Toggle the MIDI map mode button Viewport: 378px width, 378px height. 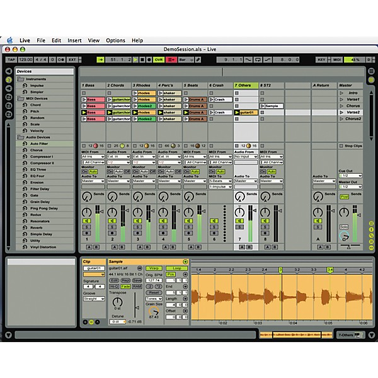click(337, 60)
